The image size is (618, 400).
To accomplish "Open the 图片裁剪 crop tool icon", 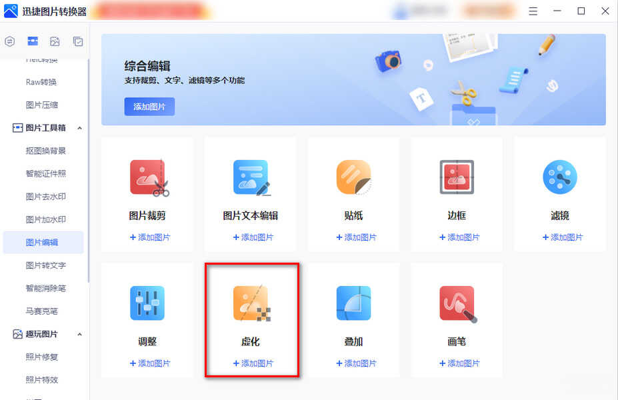I will point(149,178).
